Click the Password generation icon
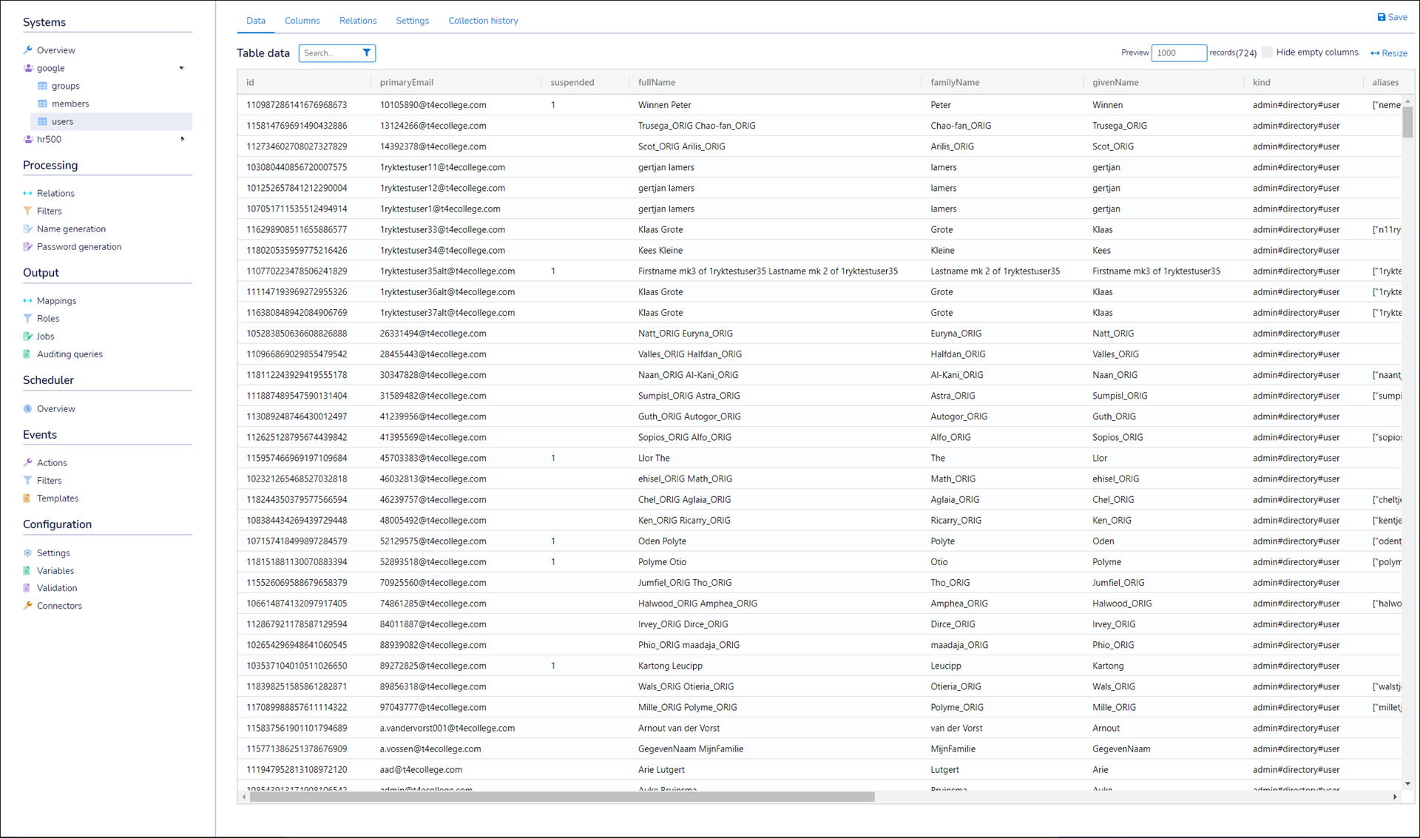This screenshot has height=838, width=1420. [x=27, y=246]
